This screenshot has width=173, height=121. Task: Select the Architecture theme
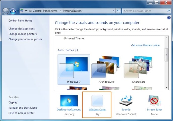point(106,69)
